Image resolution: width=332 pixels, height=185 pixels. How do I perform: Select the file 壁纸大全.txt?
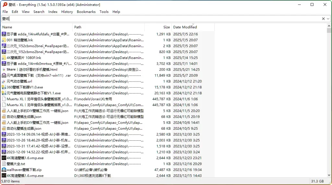tap(16, 164)
